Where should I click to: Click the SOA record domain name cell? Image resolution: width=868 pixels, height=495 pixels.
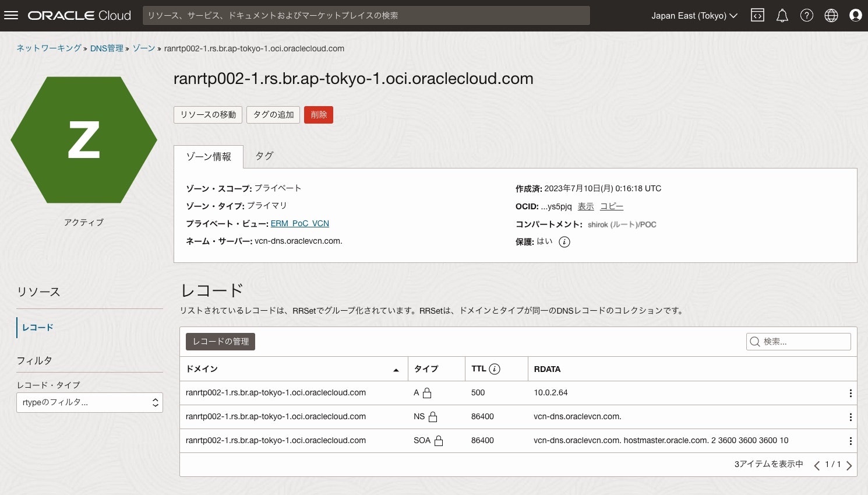tap(276, 441)
